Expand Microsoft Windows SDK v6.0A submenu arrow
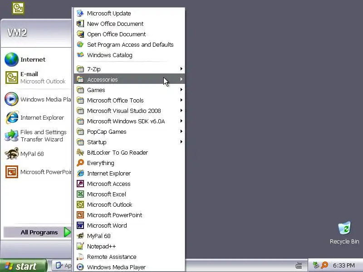363x272 pixels. (x=181, y=121)
